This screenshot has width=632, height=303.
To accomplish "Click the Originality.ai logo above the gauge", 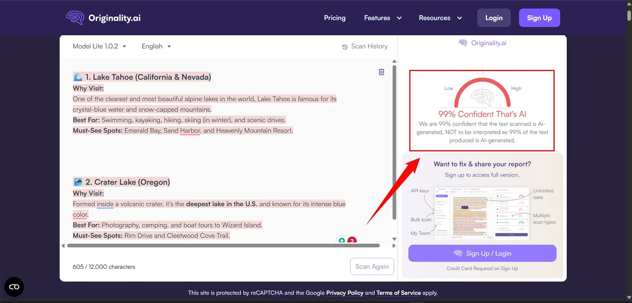I will tap(483, 43).
